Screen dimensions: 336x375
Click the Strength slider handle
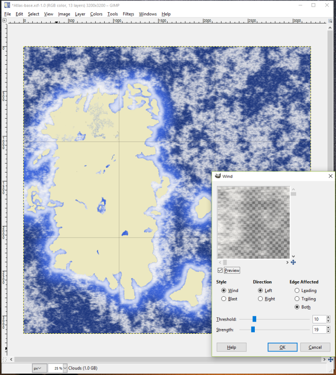(x=253, y=330)
